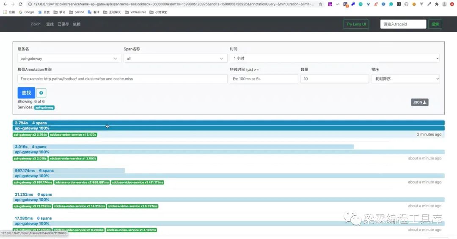The width and height of the screenshot is (457, 239).
Task: Click the '2 minutes ago' timestamp
Action: tap(429, 134)
